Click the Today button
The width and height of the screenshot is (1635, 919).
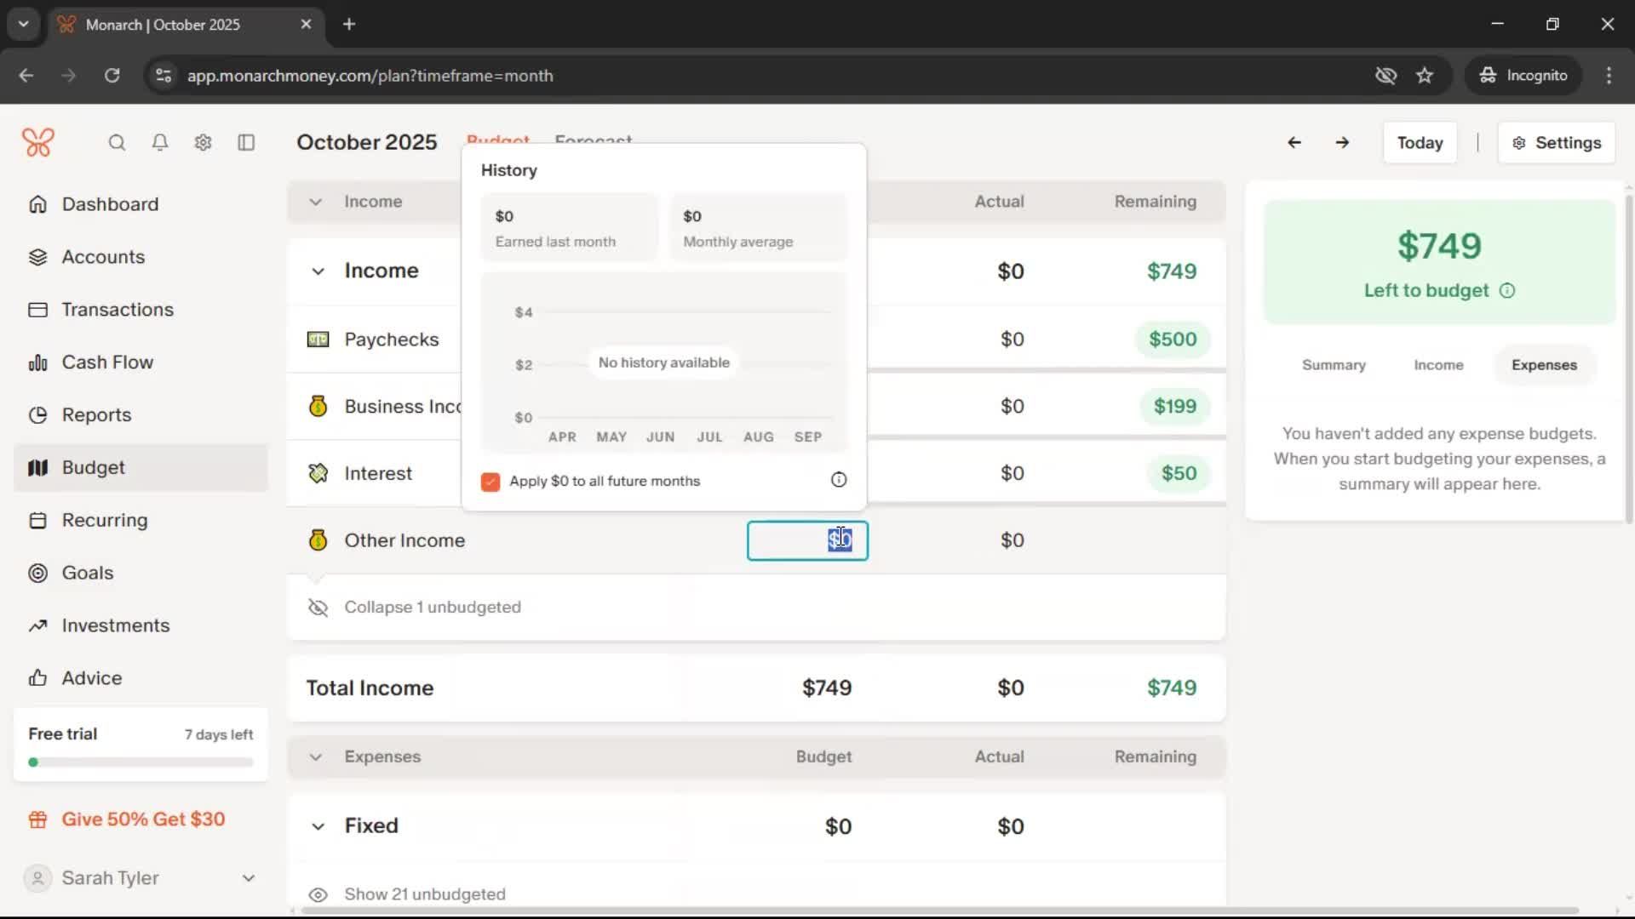coord(1420,143)
